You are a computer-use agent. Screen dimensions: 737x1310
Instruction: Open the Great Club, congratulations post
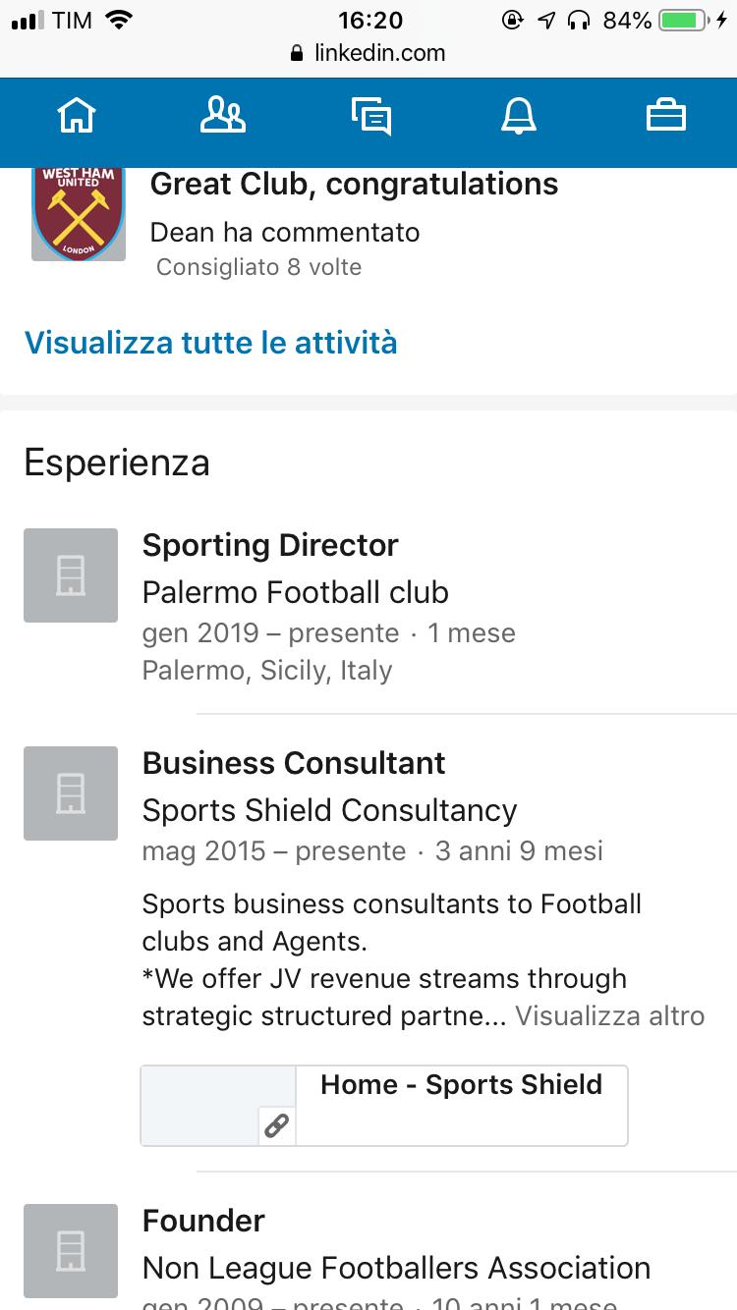[x=354, y=184]
